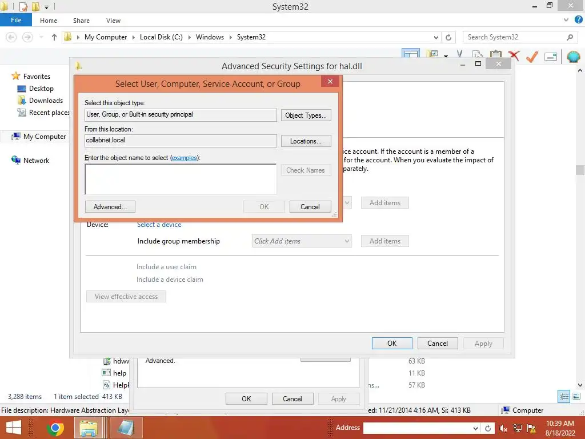Click OK in Advanced Security Settings
This screenshot has height=439, width=585.
click(x=392, y=344)
